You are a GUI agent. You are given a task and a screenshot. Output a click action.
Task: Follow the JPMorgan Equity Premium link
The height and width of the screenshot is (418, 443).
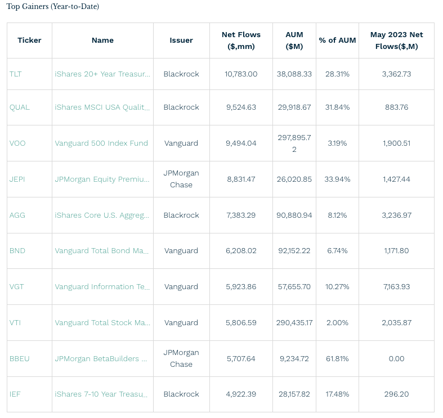pyautogui.click(x=102, y=179)
